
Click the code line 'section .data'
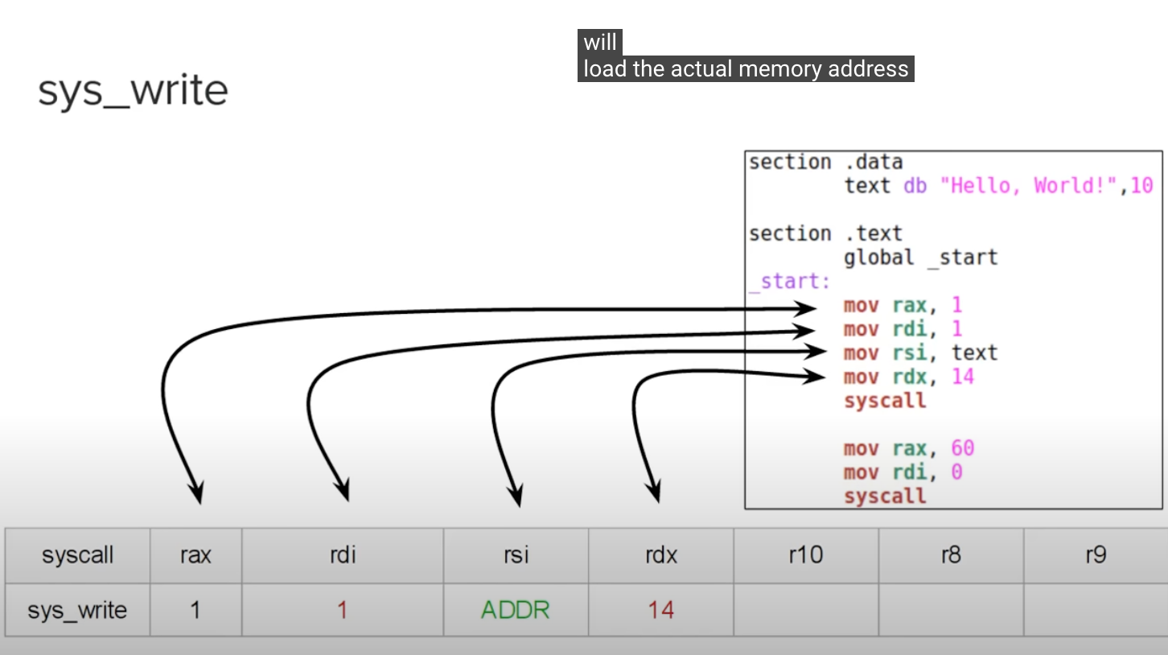click(826, 162)
